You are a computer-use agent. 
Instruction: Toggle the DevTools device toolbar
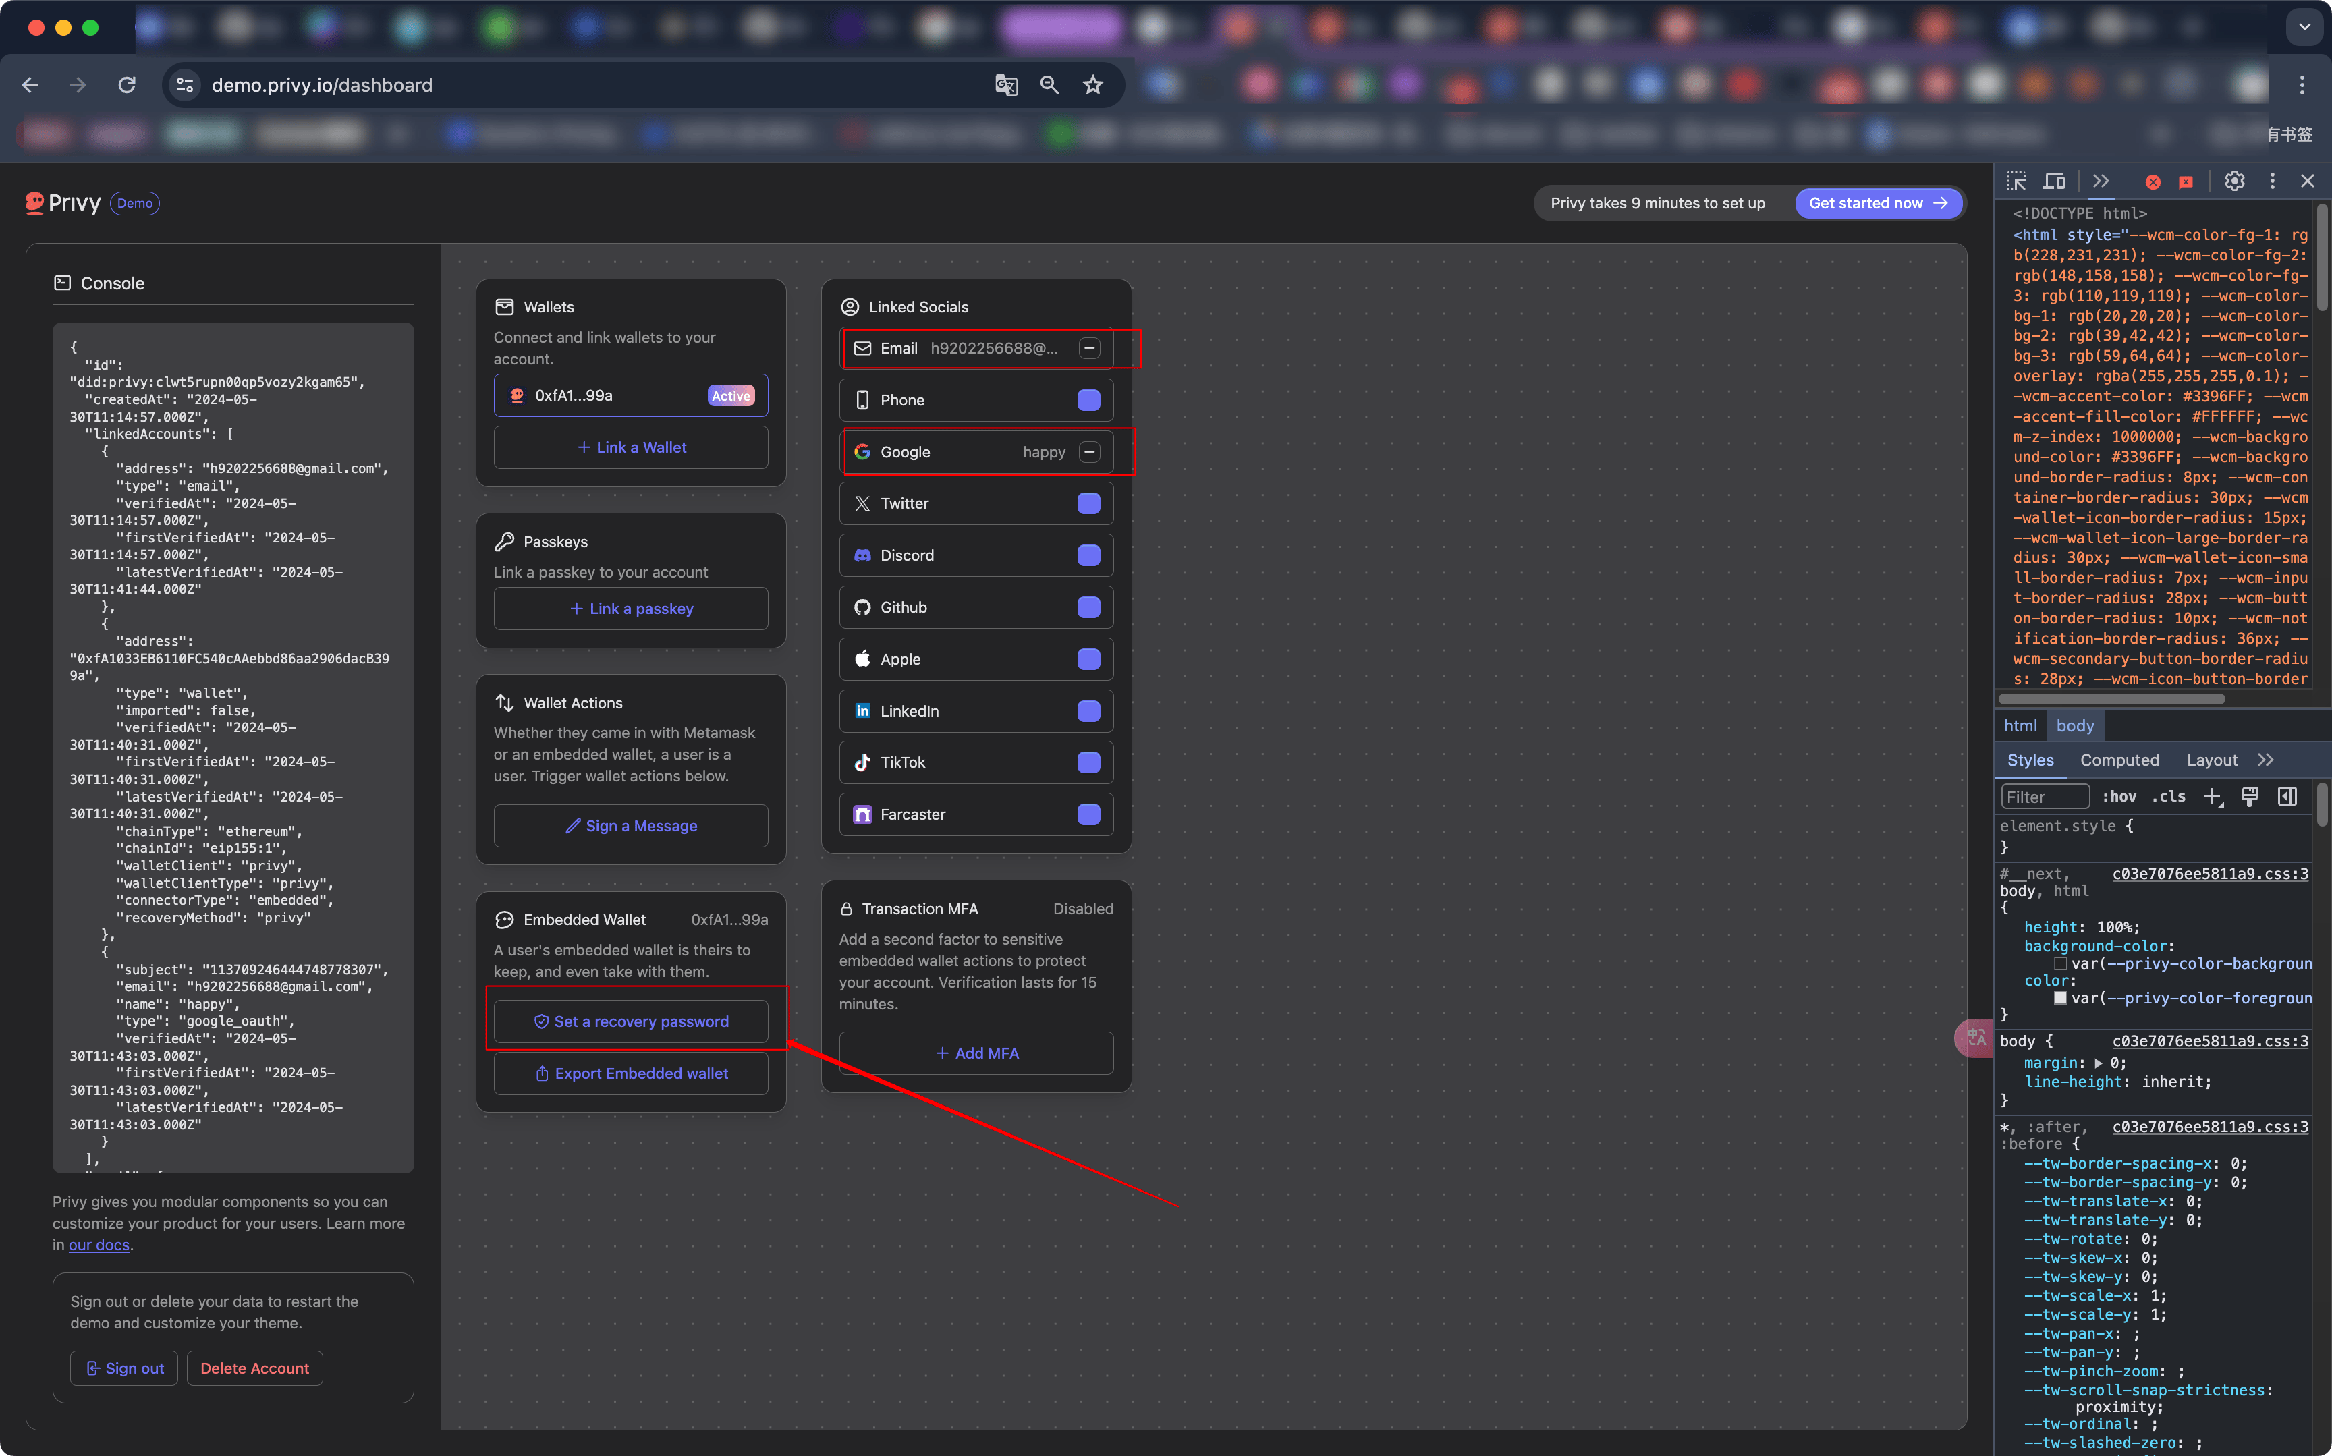pos(2055,181)
